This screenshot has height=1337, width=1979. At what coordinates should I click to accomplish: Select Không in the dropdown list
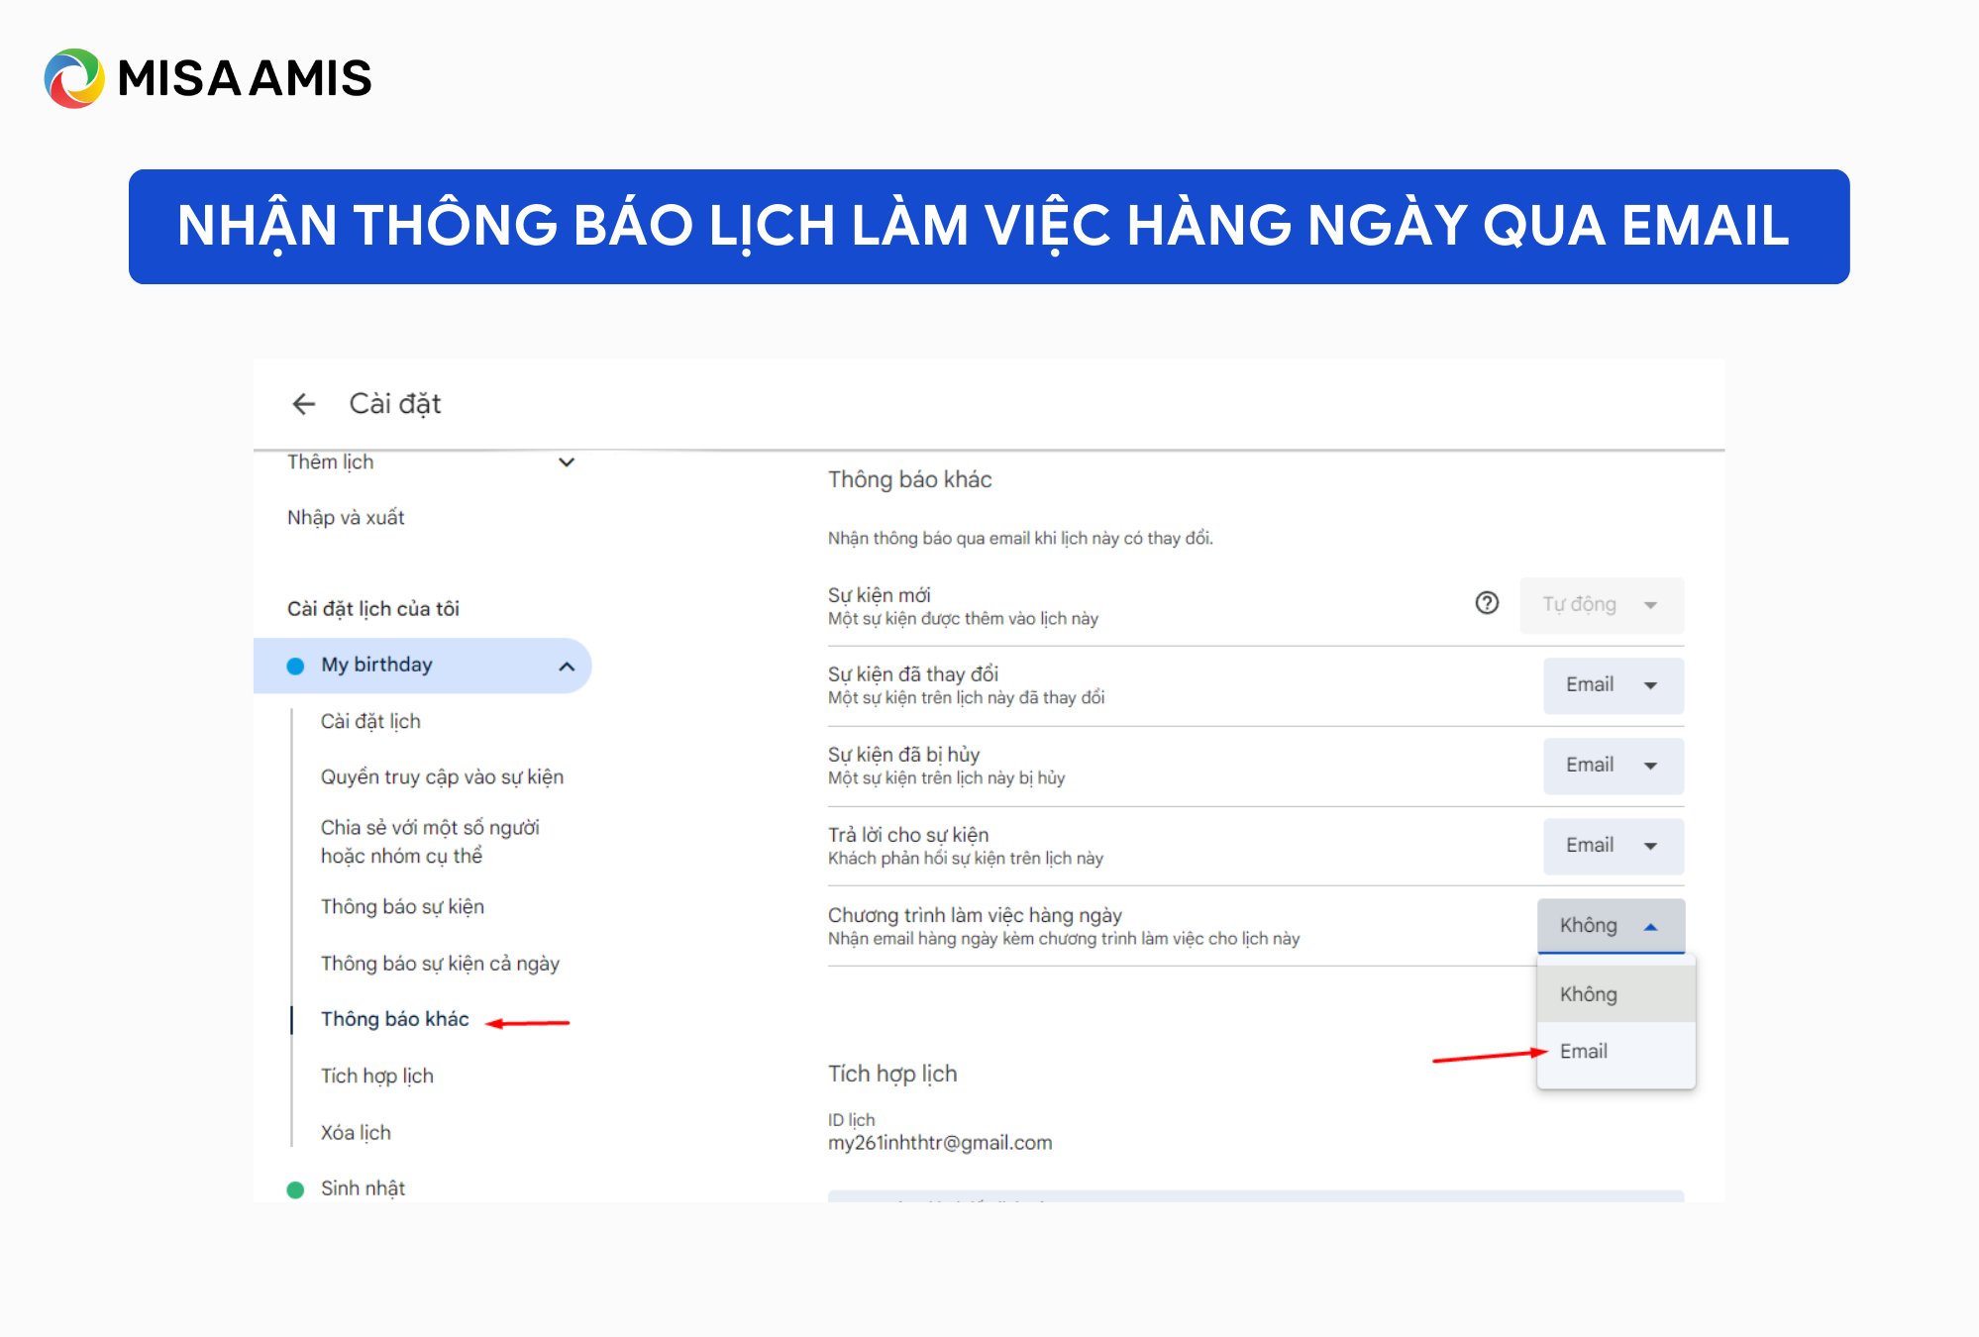click(x=1616, y=994)
